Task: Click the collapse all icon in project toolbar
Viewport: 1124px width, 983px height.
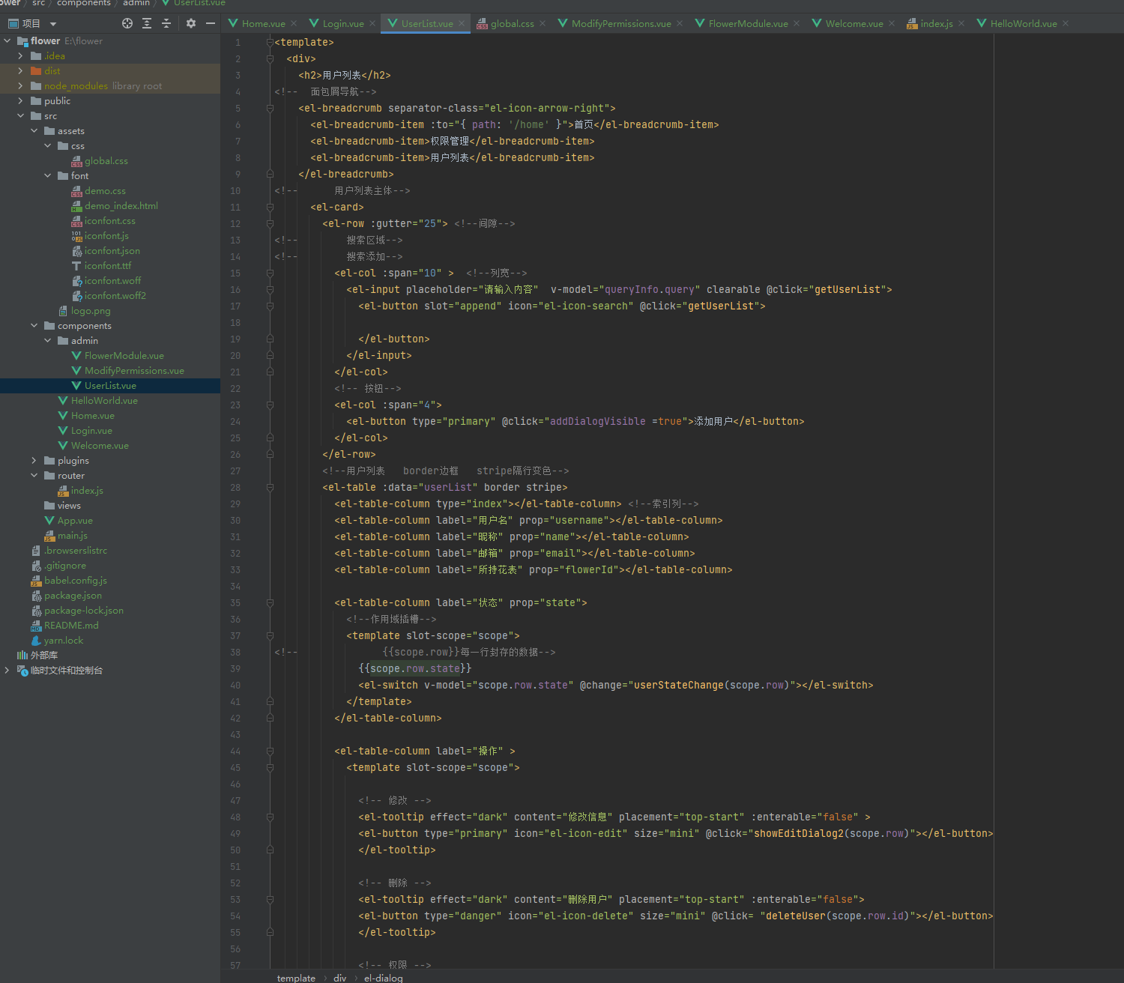Action: [166, 23]
